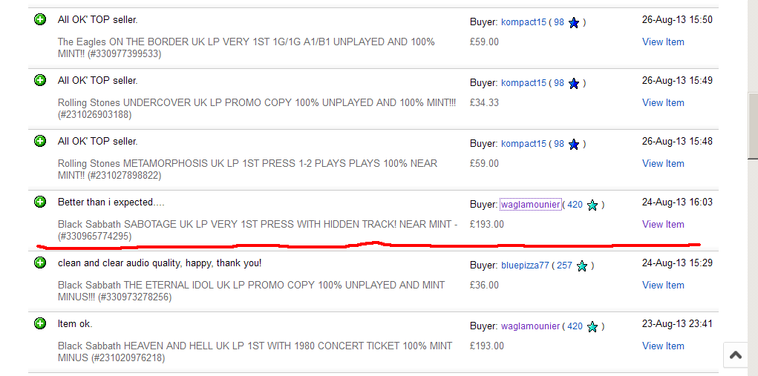View item for Rolling Stones Undercover LP
The image size is (758, 376).
pyautogui.click(x=663, y=102)
